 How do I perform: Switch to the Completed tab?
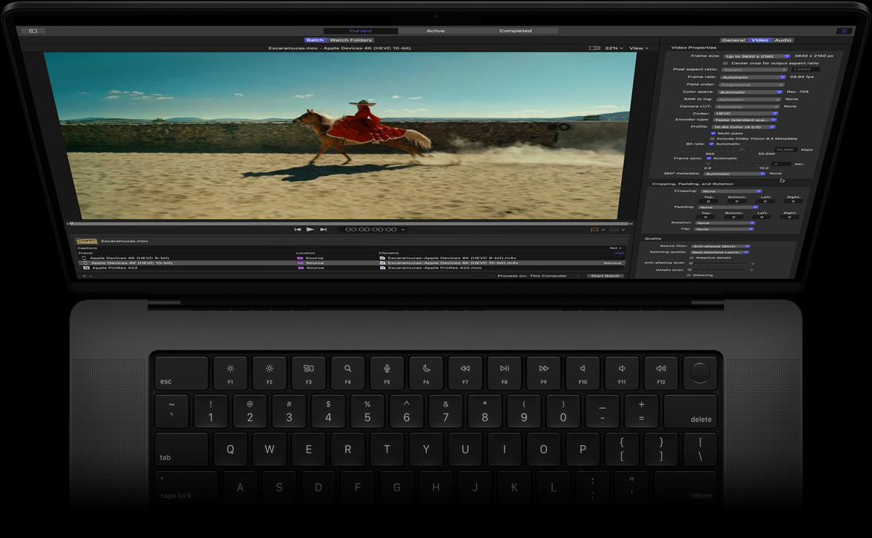click(517, 31)
